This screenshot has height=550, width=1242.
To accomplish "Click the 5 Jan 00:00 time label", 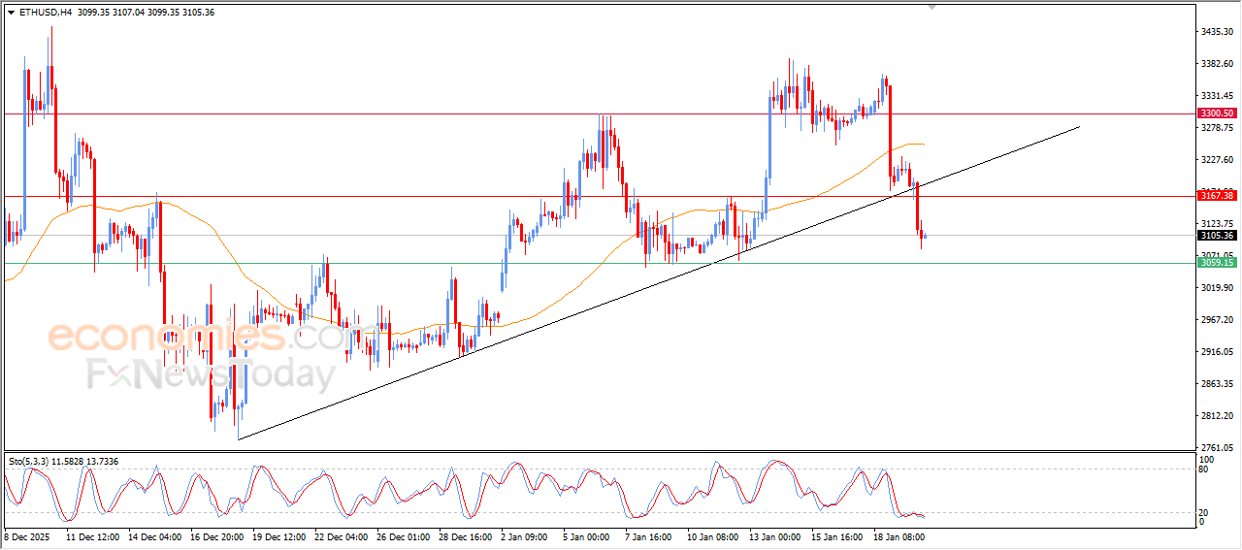I will click(x=587, y=536).
